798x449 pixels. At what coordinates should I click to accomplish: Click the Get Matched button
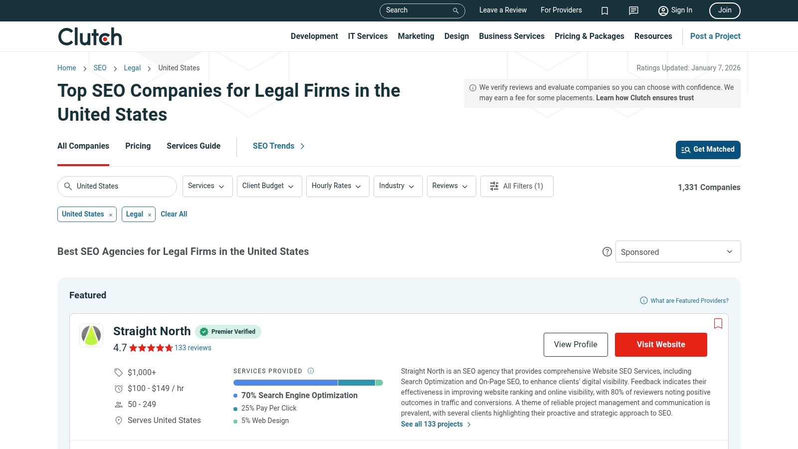(708, 150)
